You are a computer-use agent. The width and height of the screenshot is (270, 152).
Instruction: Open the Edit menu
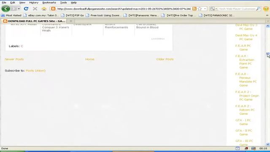click(13, 3)
